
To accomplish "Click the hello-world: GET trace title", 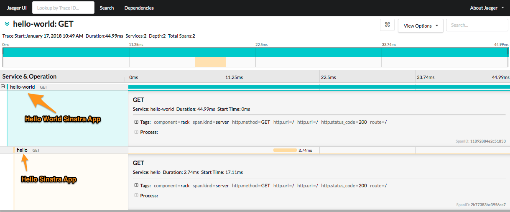I will (43, 24).
